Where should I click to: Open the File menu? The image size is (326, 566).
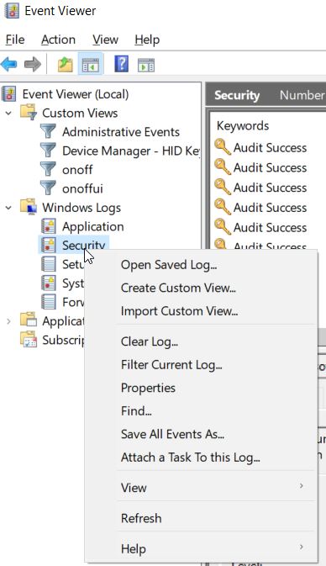pyautogui.click(x=15, y=40)
